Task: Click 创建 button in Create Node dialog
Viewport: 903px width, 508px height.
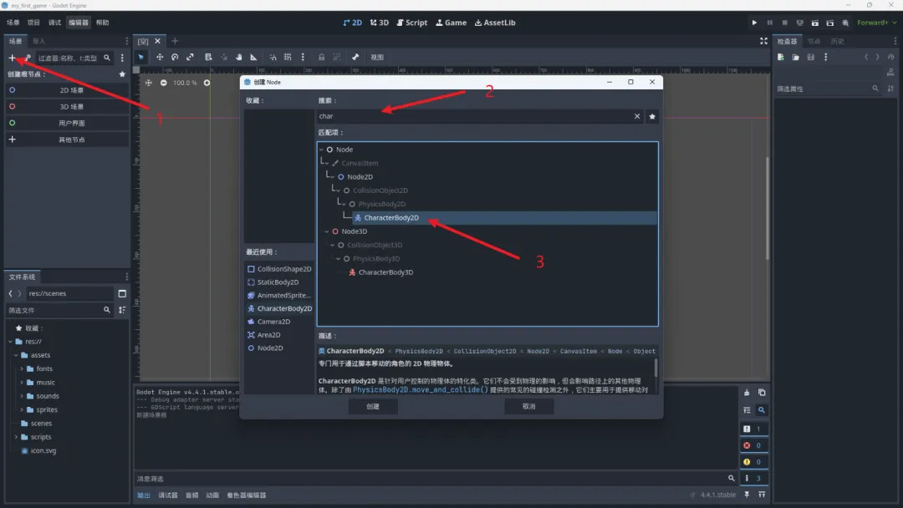Action: click(x=373, y=406)
